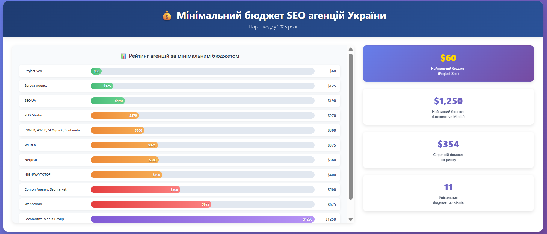Click scrollbar up arrow in rating panel

(350, 49)
